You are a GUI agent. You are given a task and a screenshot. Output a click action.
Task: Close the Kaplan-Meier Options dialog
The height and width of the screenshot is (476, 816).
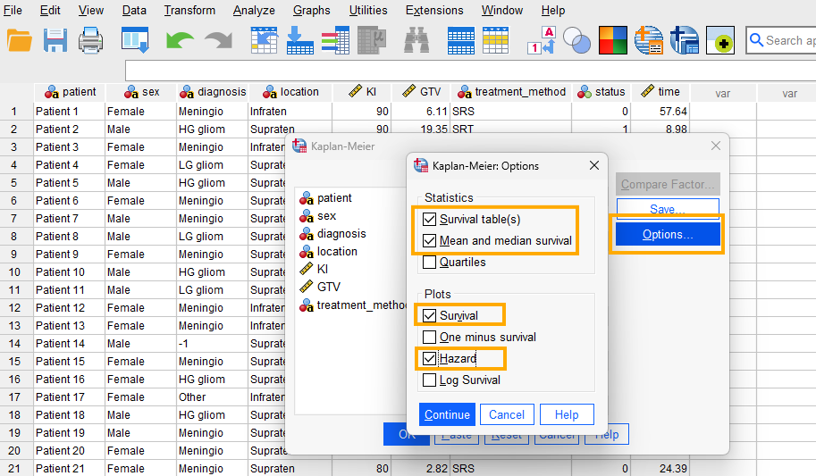593,165
